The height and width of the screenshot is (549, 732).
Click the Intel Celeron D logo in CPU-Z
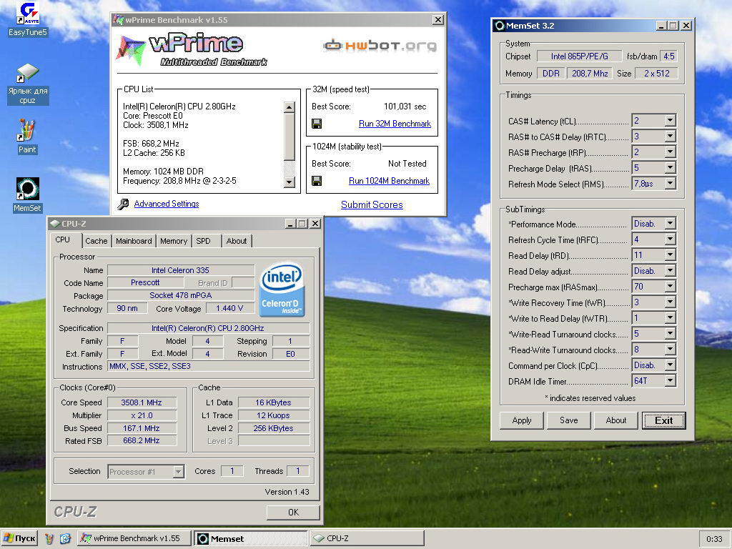click(x=282, y=290)
